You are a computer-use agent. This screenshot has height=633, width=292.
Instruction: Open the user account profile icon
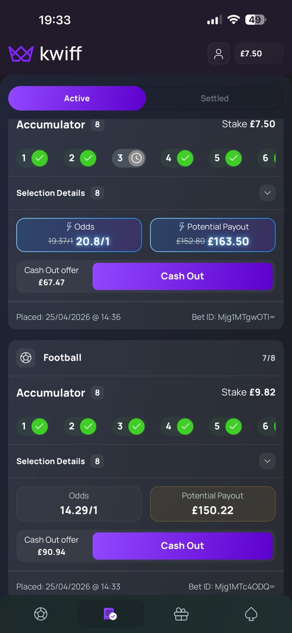coord(219,53)
